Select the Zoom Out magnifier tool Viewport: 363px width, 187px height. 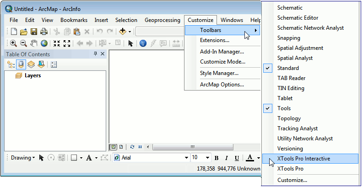pos(23,43)
